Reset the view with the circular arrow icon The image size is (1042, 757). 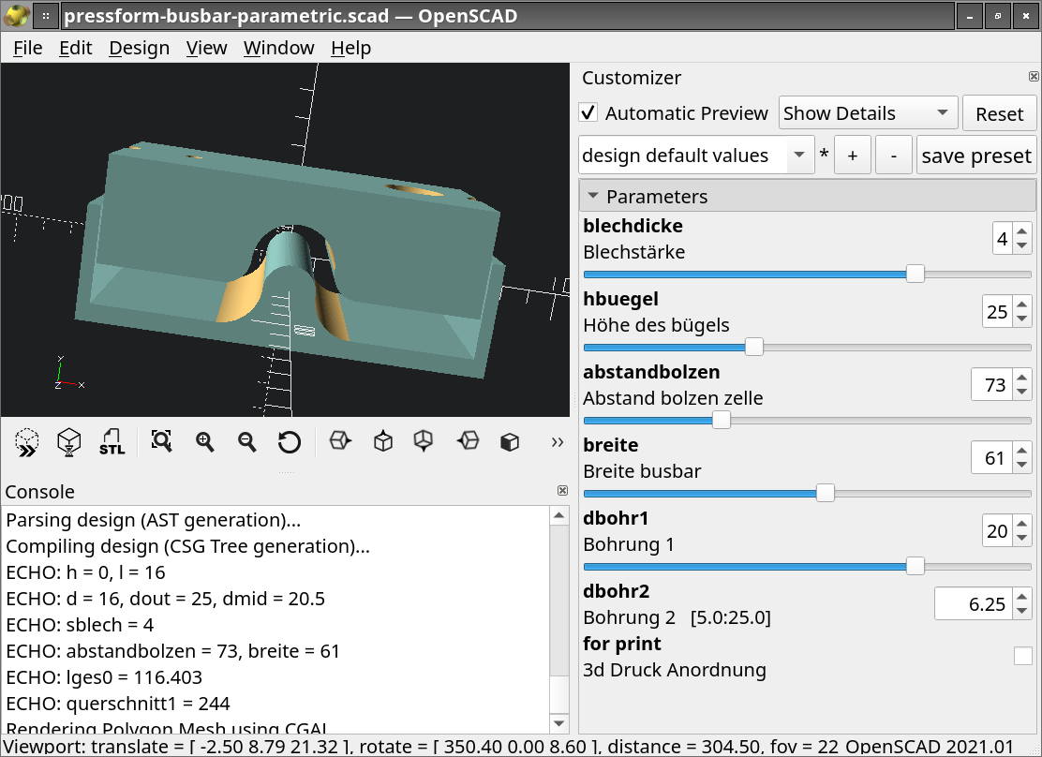click(290, 441)
